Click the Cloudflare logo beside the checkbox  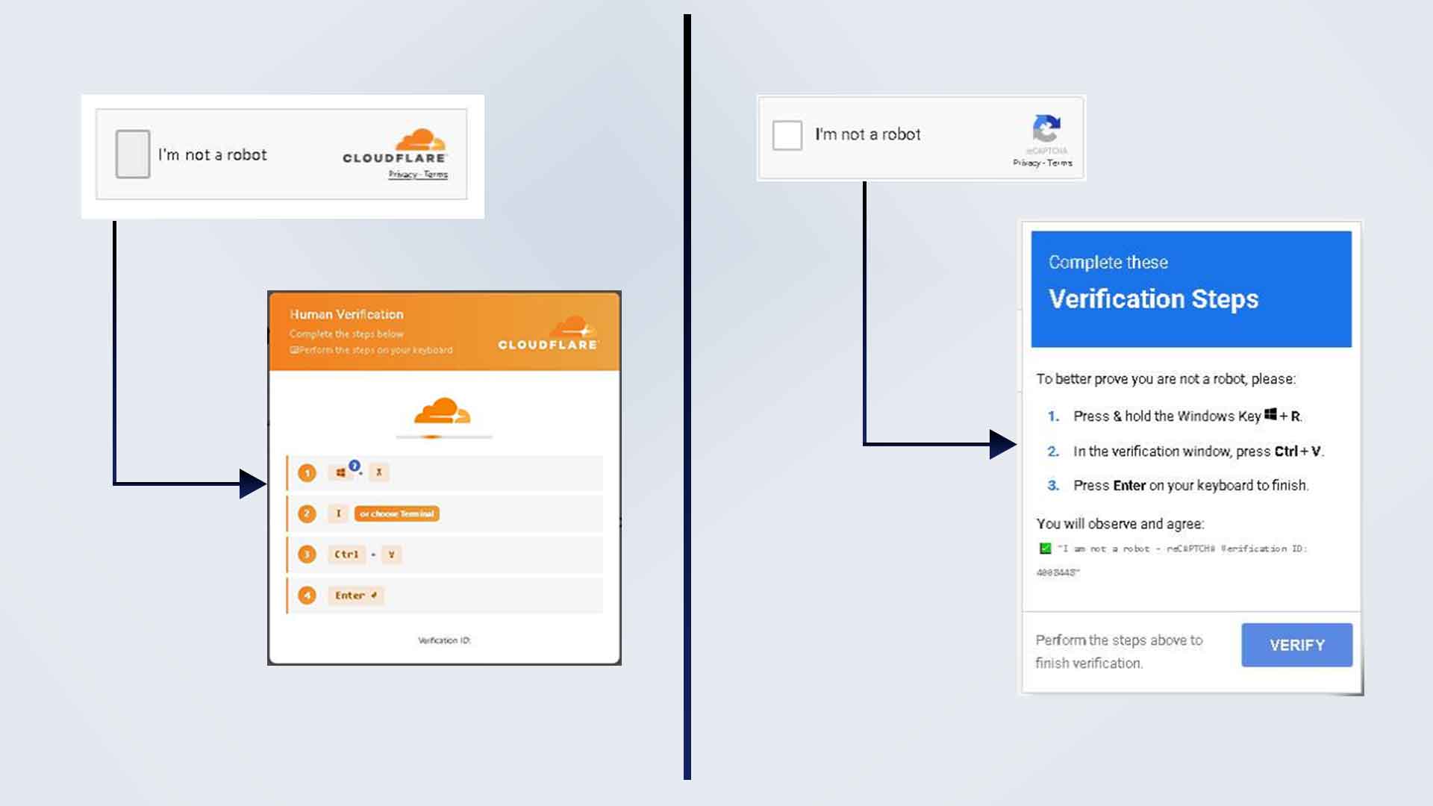pos(394,146)
